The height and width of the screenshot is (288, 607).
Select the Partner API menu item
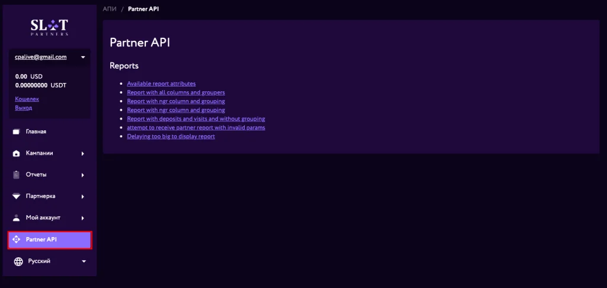[x=50, y=240]
